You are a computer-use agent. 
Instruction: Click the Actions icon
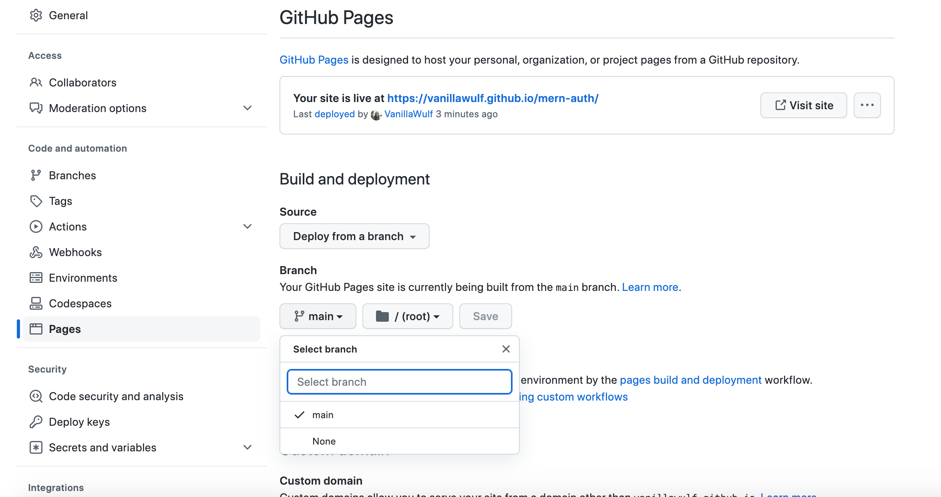click(36, 226)
